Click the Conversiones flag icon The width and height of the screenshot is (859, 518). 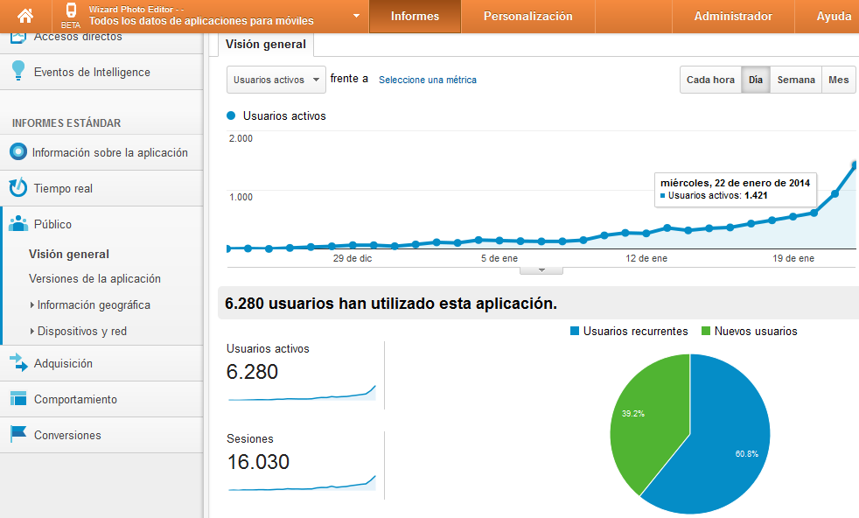(18, 435)
